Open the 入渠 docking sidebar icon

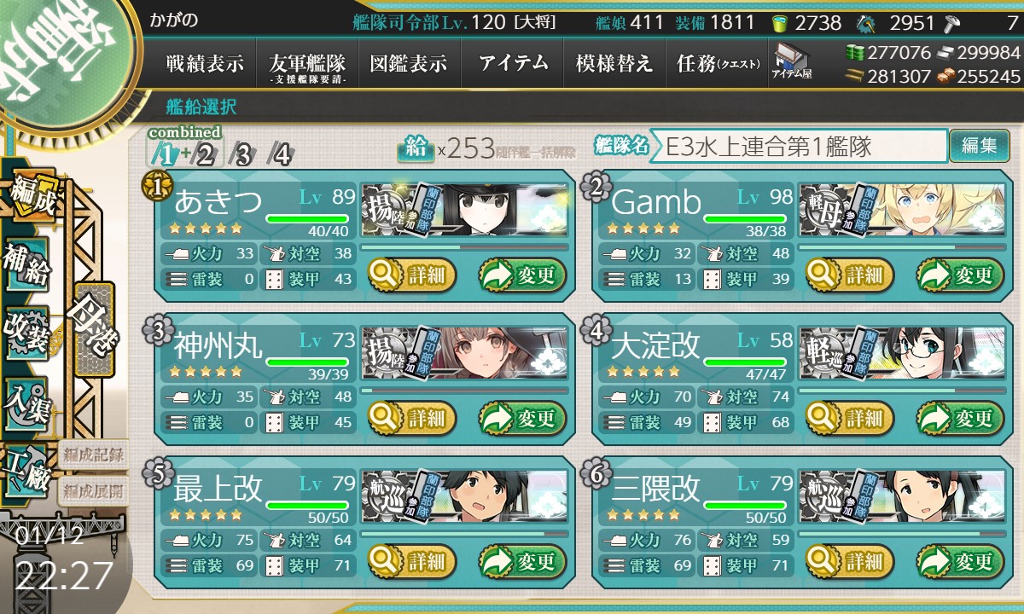[x=27, y=399]
